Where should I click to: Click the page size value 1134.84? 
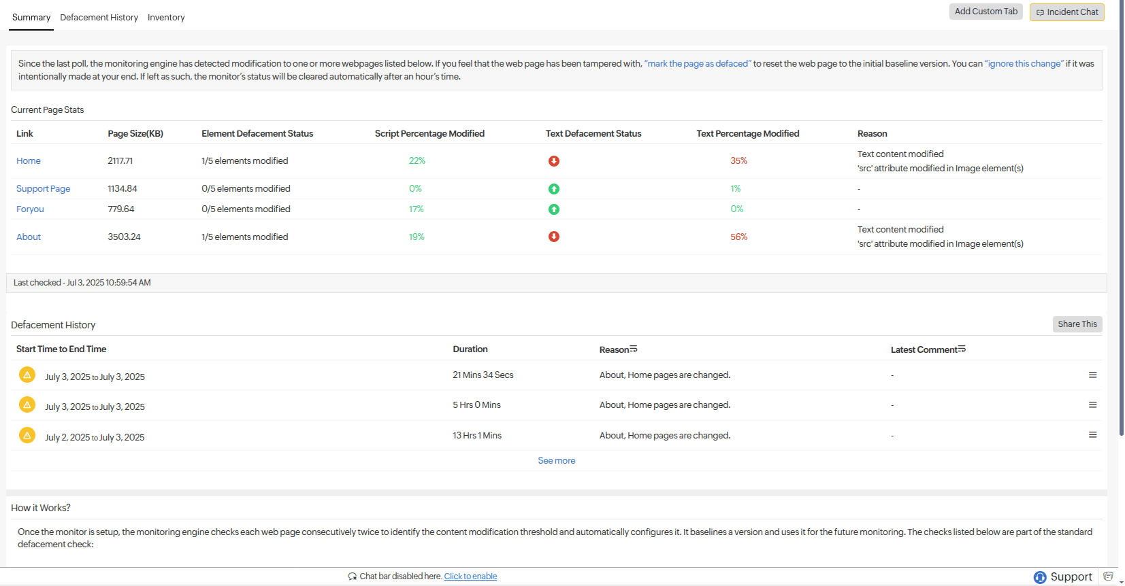(123, 189)
